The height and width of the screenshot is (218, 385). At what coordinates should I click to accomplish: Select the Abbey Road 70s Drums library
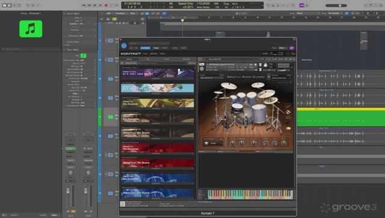tap(158, 163)
